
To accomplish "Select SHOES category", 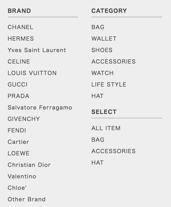I will pos(102,50).
